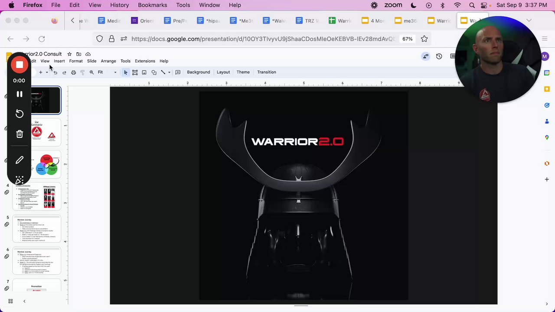The image size is (555, 312).
Task: Add a comment using the toolbar icon
Action: click(x=178, y=72)
